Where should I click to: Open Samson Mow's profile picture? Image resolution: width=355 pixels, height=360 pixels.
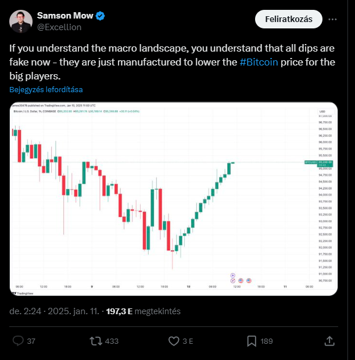[x=21, y=21]
